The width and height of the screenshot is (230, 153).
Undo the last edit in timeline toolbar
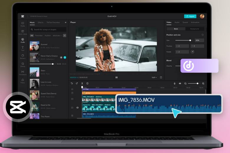72,84
